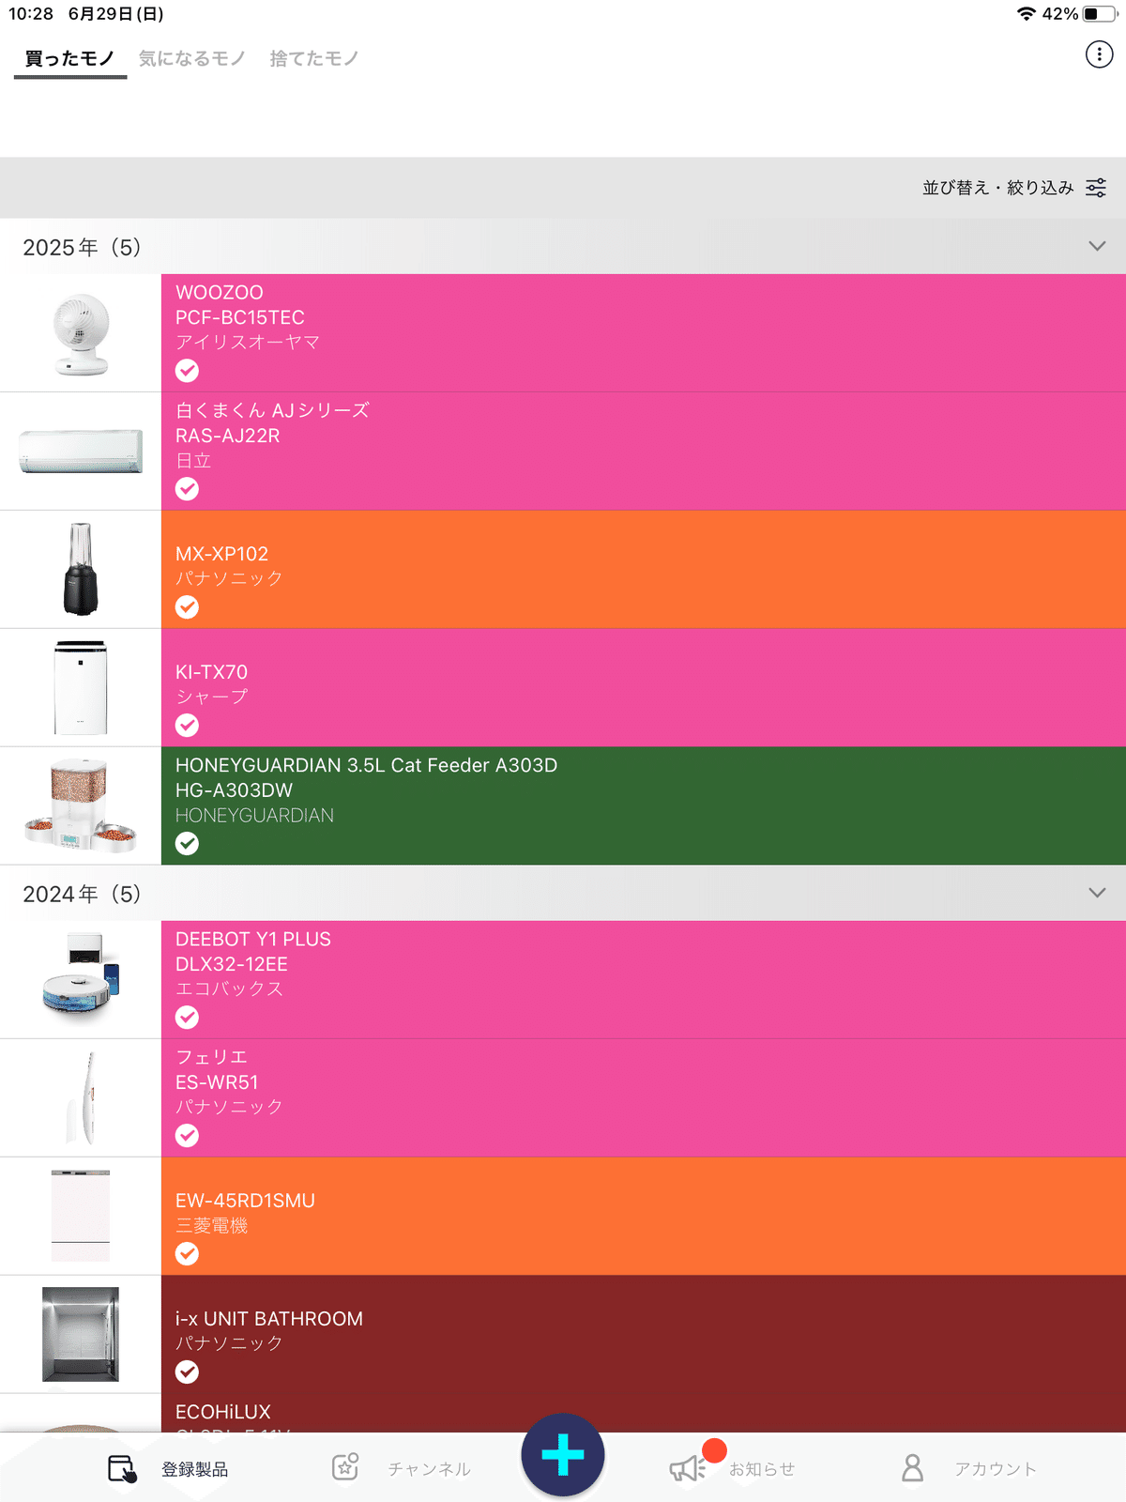Open the three-dot more options menu
1126x1502 pixels.
(1099, 54)
